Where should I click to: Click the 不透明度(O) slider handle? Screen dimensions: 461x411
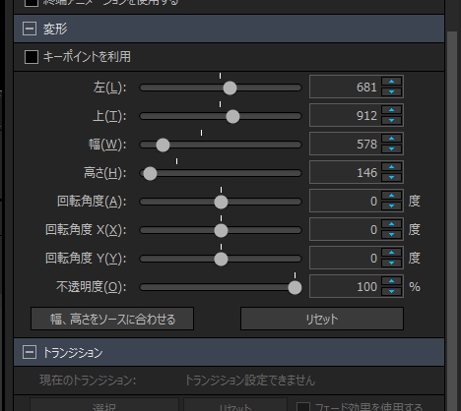click(x=295, y=287)
